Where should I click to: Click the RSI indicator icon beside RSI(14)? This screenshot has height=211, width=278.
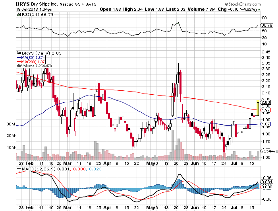(x=19, y=14)
